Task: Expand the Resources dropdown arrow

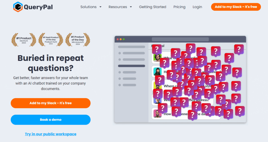Action: tap(131, 7)
